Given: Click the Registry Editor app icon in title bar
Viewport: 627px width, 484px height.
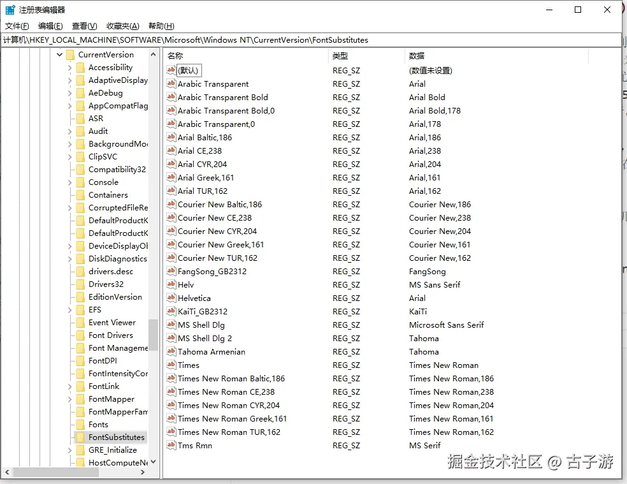Looking at the screenshot, I should click(x=10, y=10).
